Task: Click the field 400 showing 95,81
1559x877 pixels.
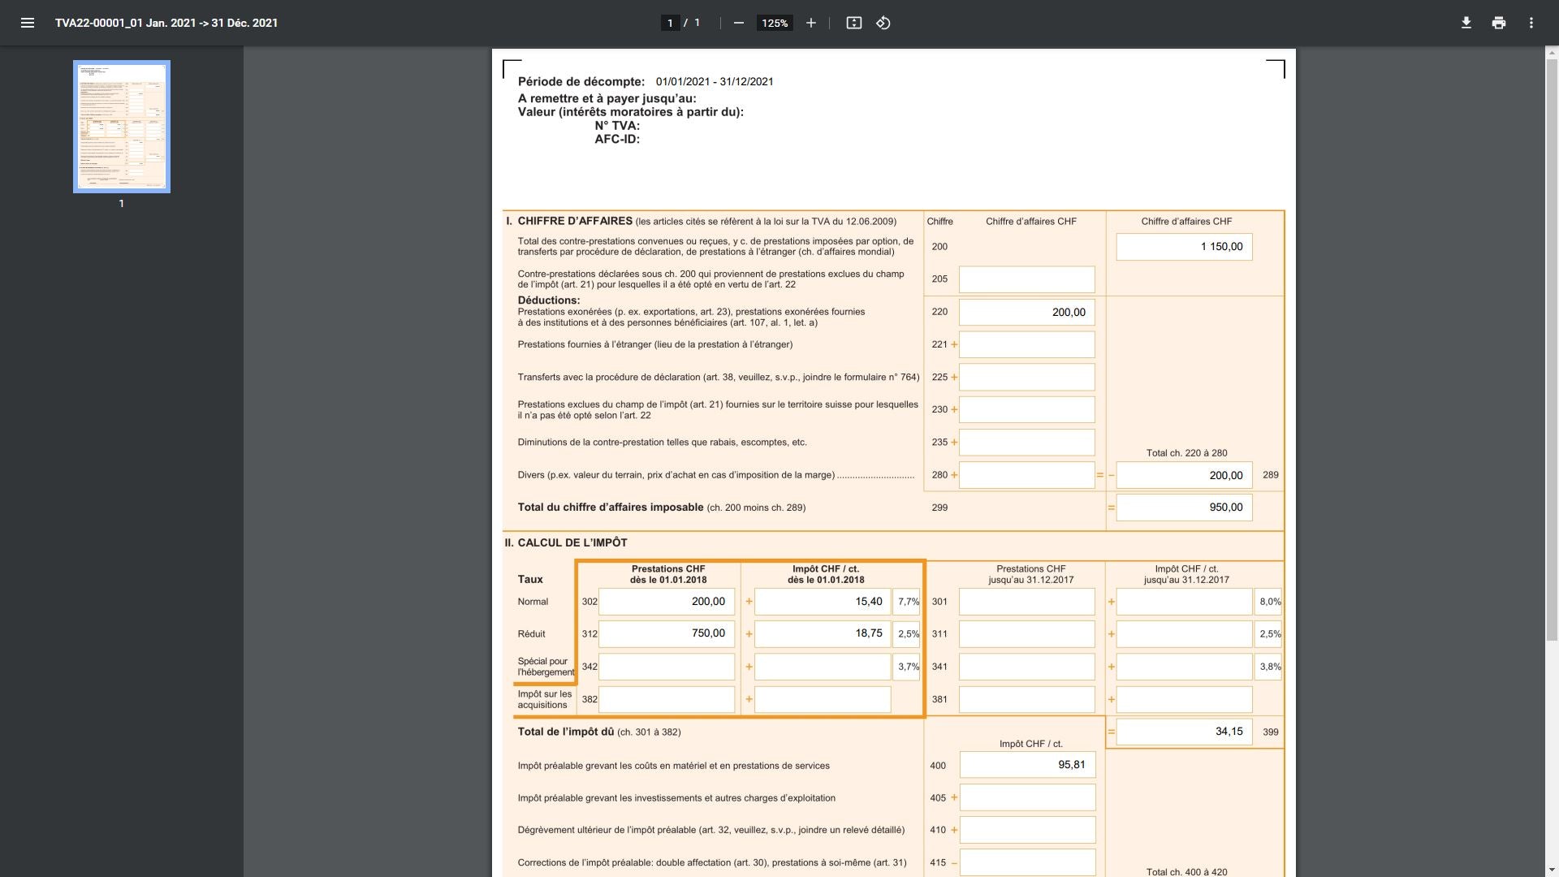Action: click(1026, 765)
